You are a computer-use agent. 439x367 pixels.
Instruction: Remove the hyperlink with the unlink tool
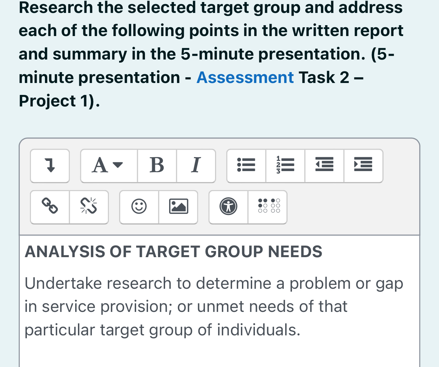(89, 207)
